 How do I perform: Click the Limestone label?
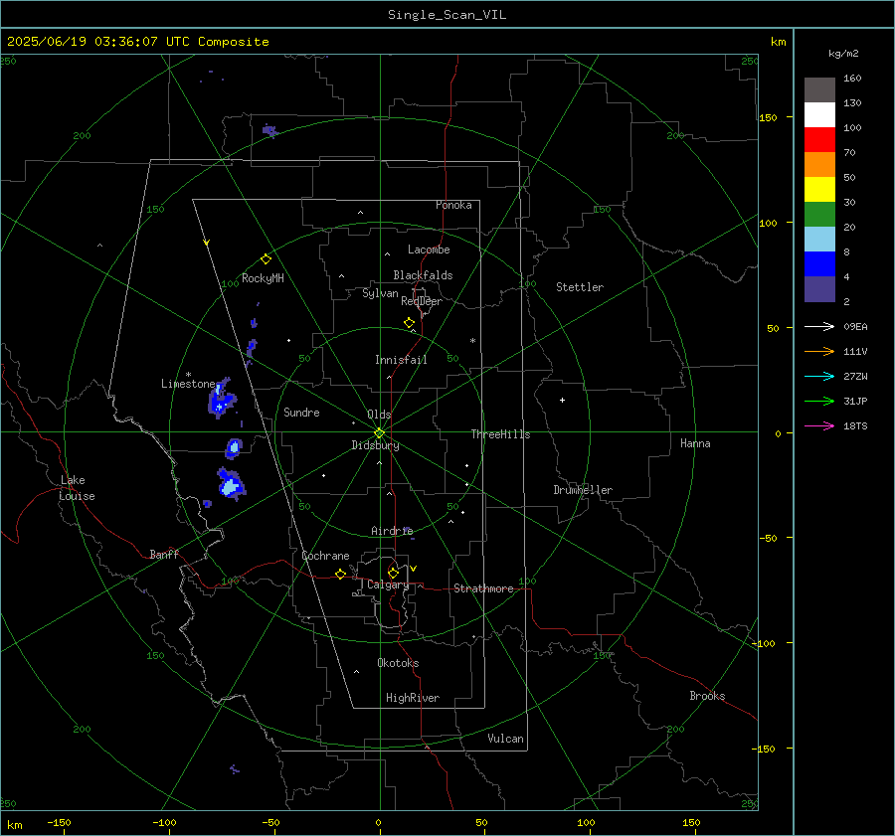point(188,384)
